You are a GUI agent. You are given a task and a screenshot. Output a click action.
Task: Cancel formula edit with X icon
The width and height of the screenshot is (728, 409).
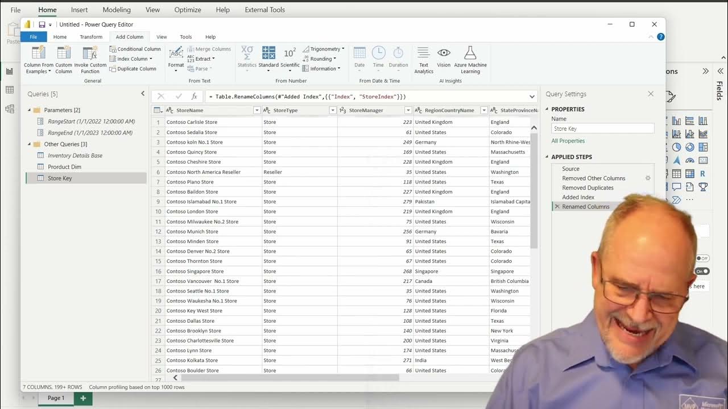[160, 97]
